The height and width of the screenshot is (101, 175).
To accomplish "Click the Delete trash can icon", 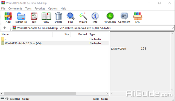I will click(x=59, y=16).
